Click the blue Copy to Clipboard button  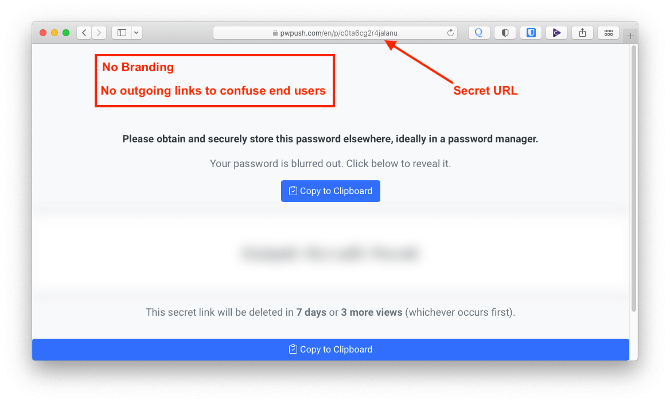point(330,191)
